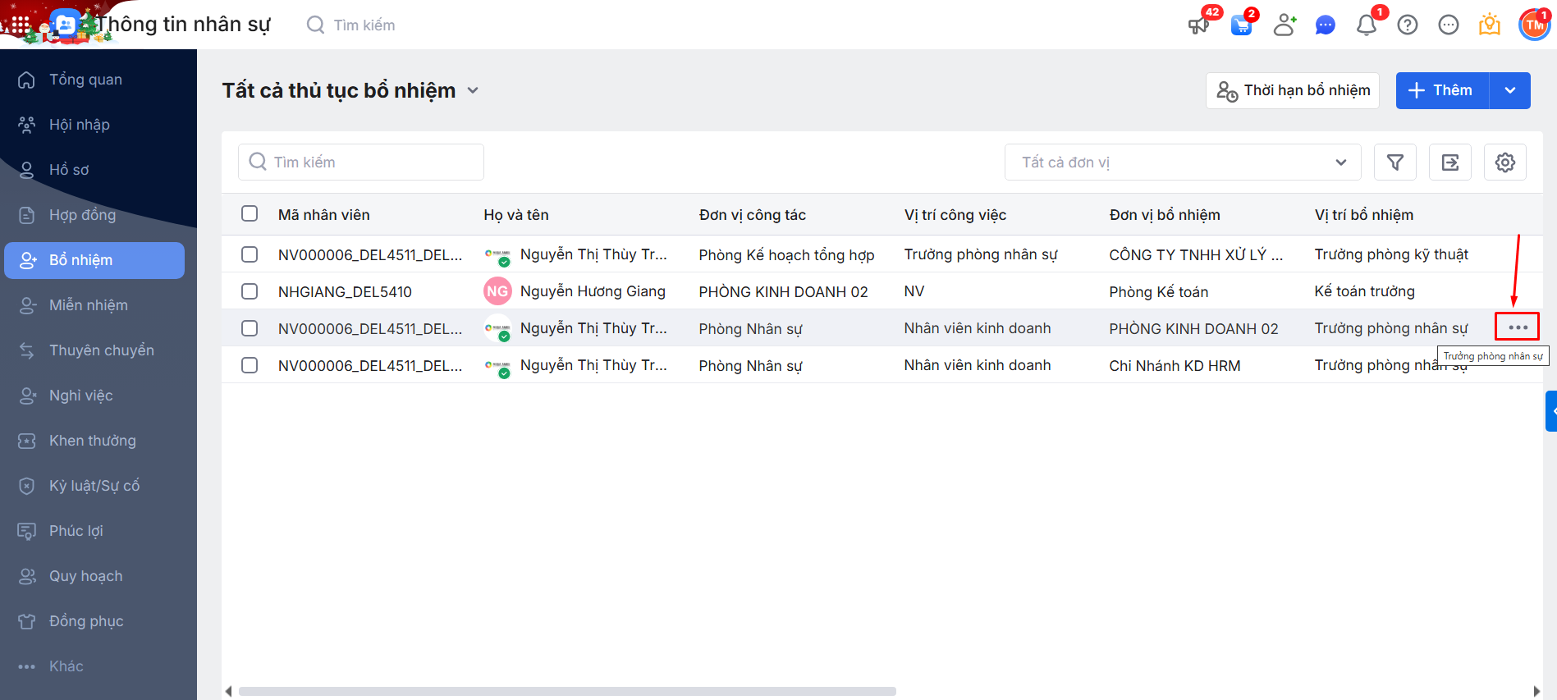The width and height of the screenshot is (1557, 700).
Task: Click the horizontal table scrollbar
Action: pos(566,691)
